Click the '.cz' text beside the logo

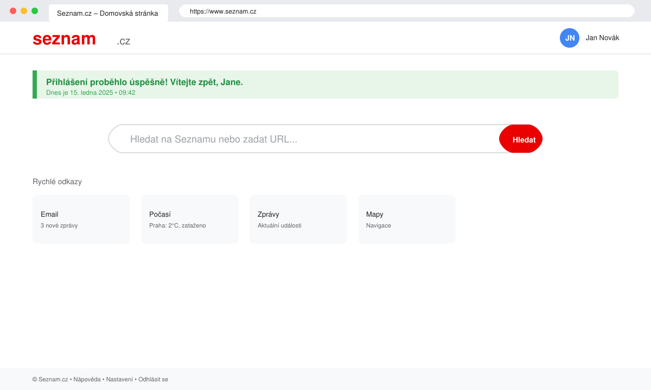click(x=124, y=41)
